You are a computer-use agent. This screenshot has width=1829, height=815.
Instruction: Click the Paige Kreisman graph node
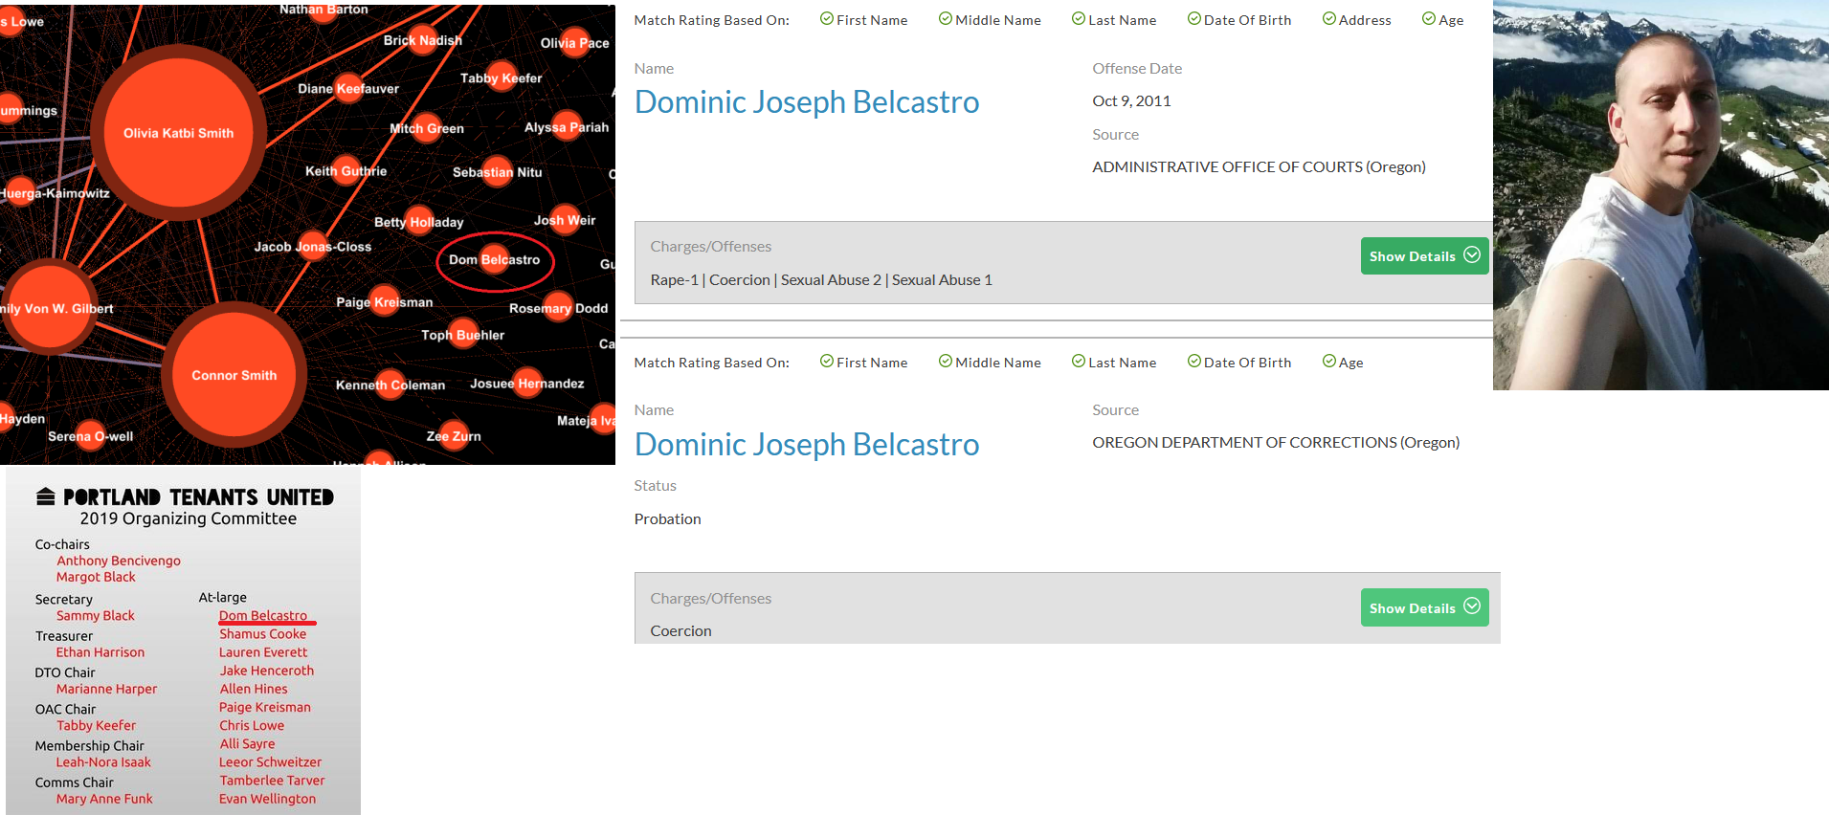pyautogui.click(x=385, y=302)
